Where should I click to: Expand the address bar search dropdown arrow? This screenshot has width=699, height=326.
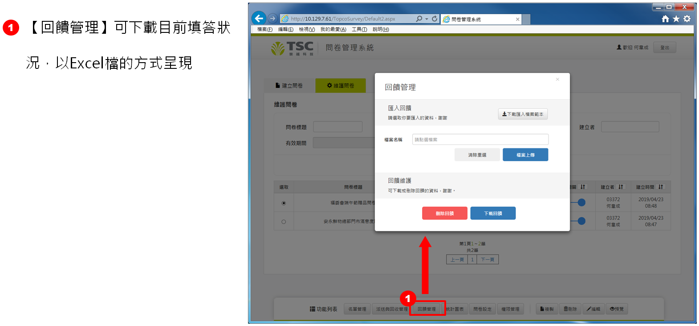coord(427,19)
